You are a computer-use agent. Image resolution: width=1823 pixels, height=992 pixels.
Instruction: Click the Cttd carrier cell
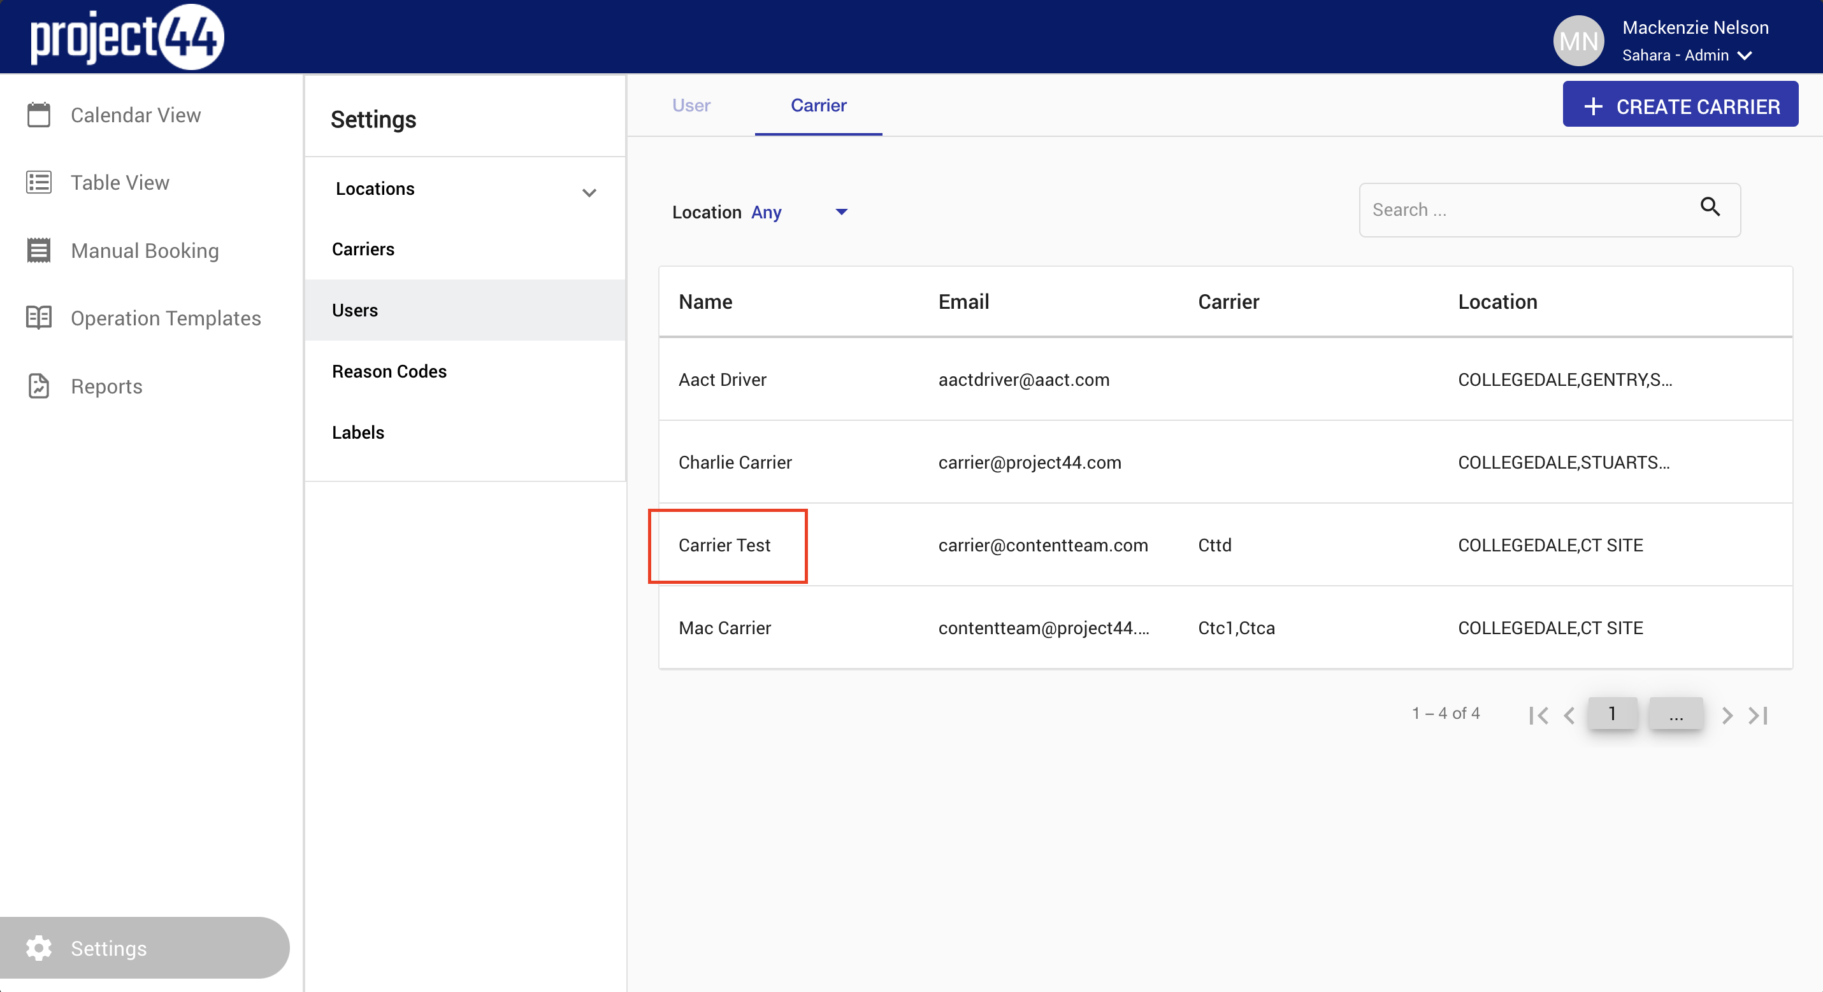tap(1214, 545)
